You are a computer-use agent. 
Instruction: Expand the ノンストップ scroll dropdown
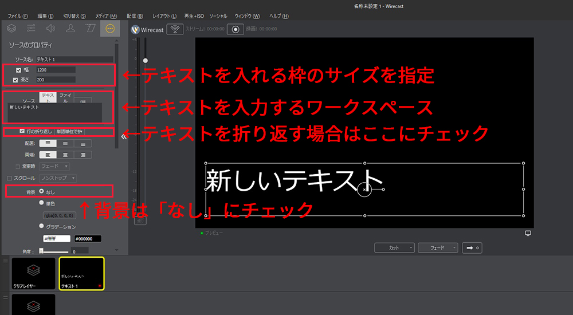point(57,178)
